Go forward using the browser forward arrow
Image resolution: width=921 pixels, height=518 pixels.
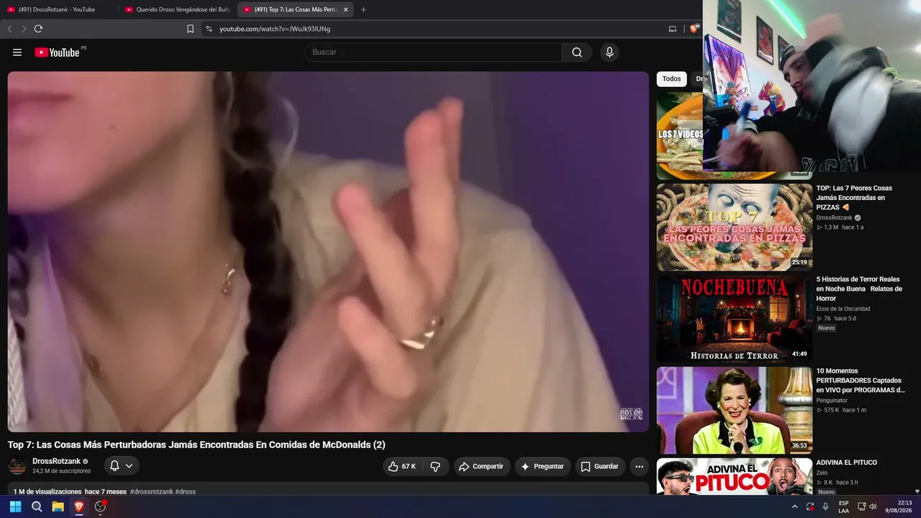point(24,29)
